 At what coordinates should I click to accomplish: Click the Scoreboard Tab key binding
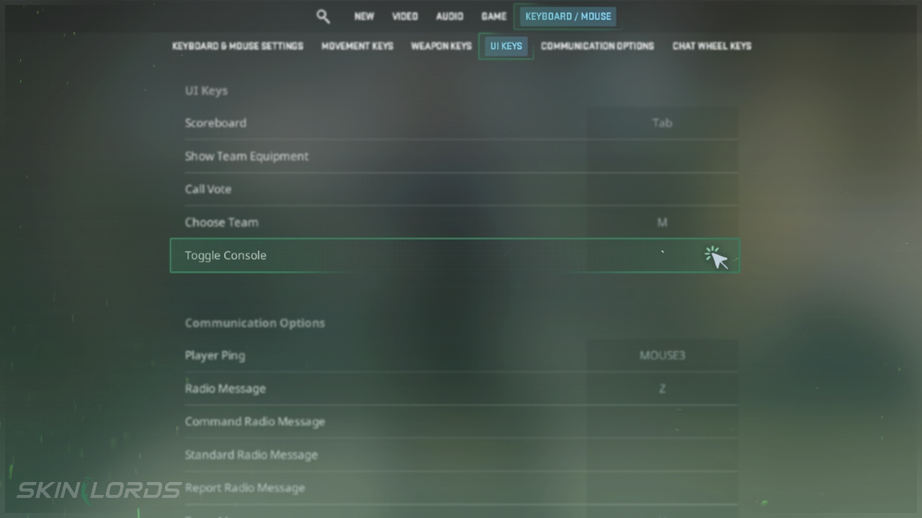coord(662,123)
